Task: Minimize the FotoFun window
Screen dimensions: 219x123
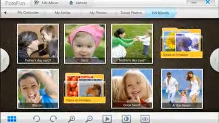Action: 194,2
